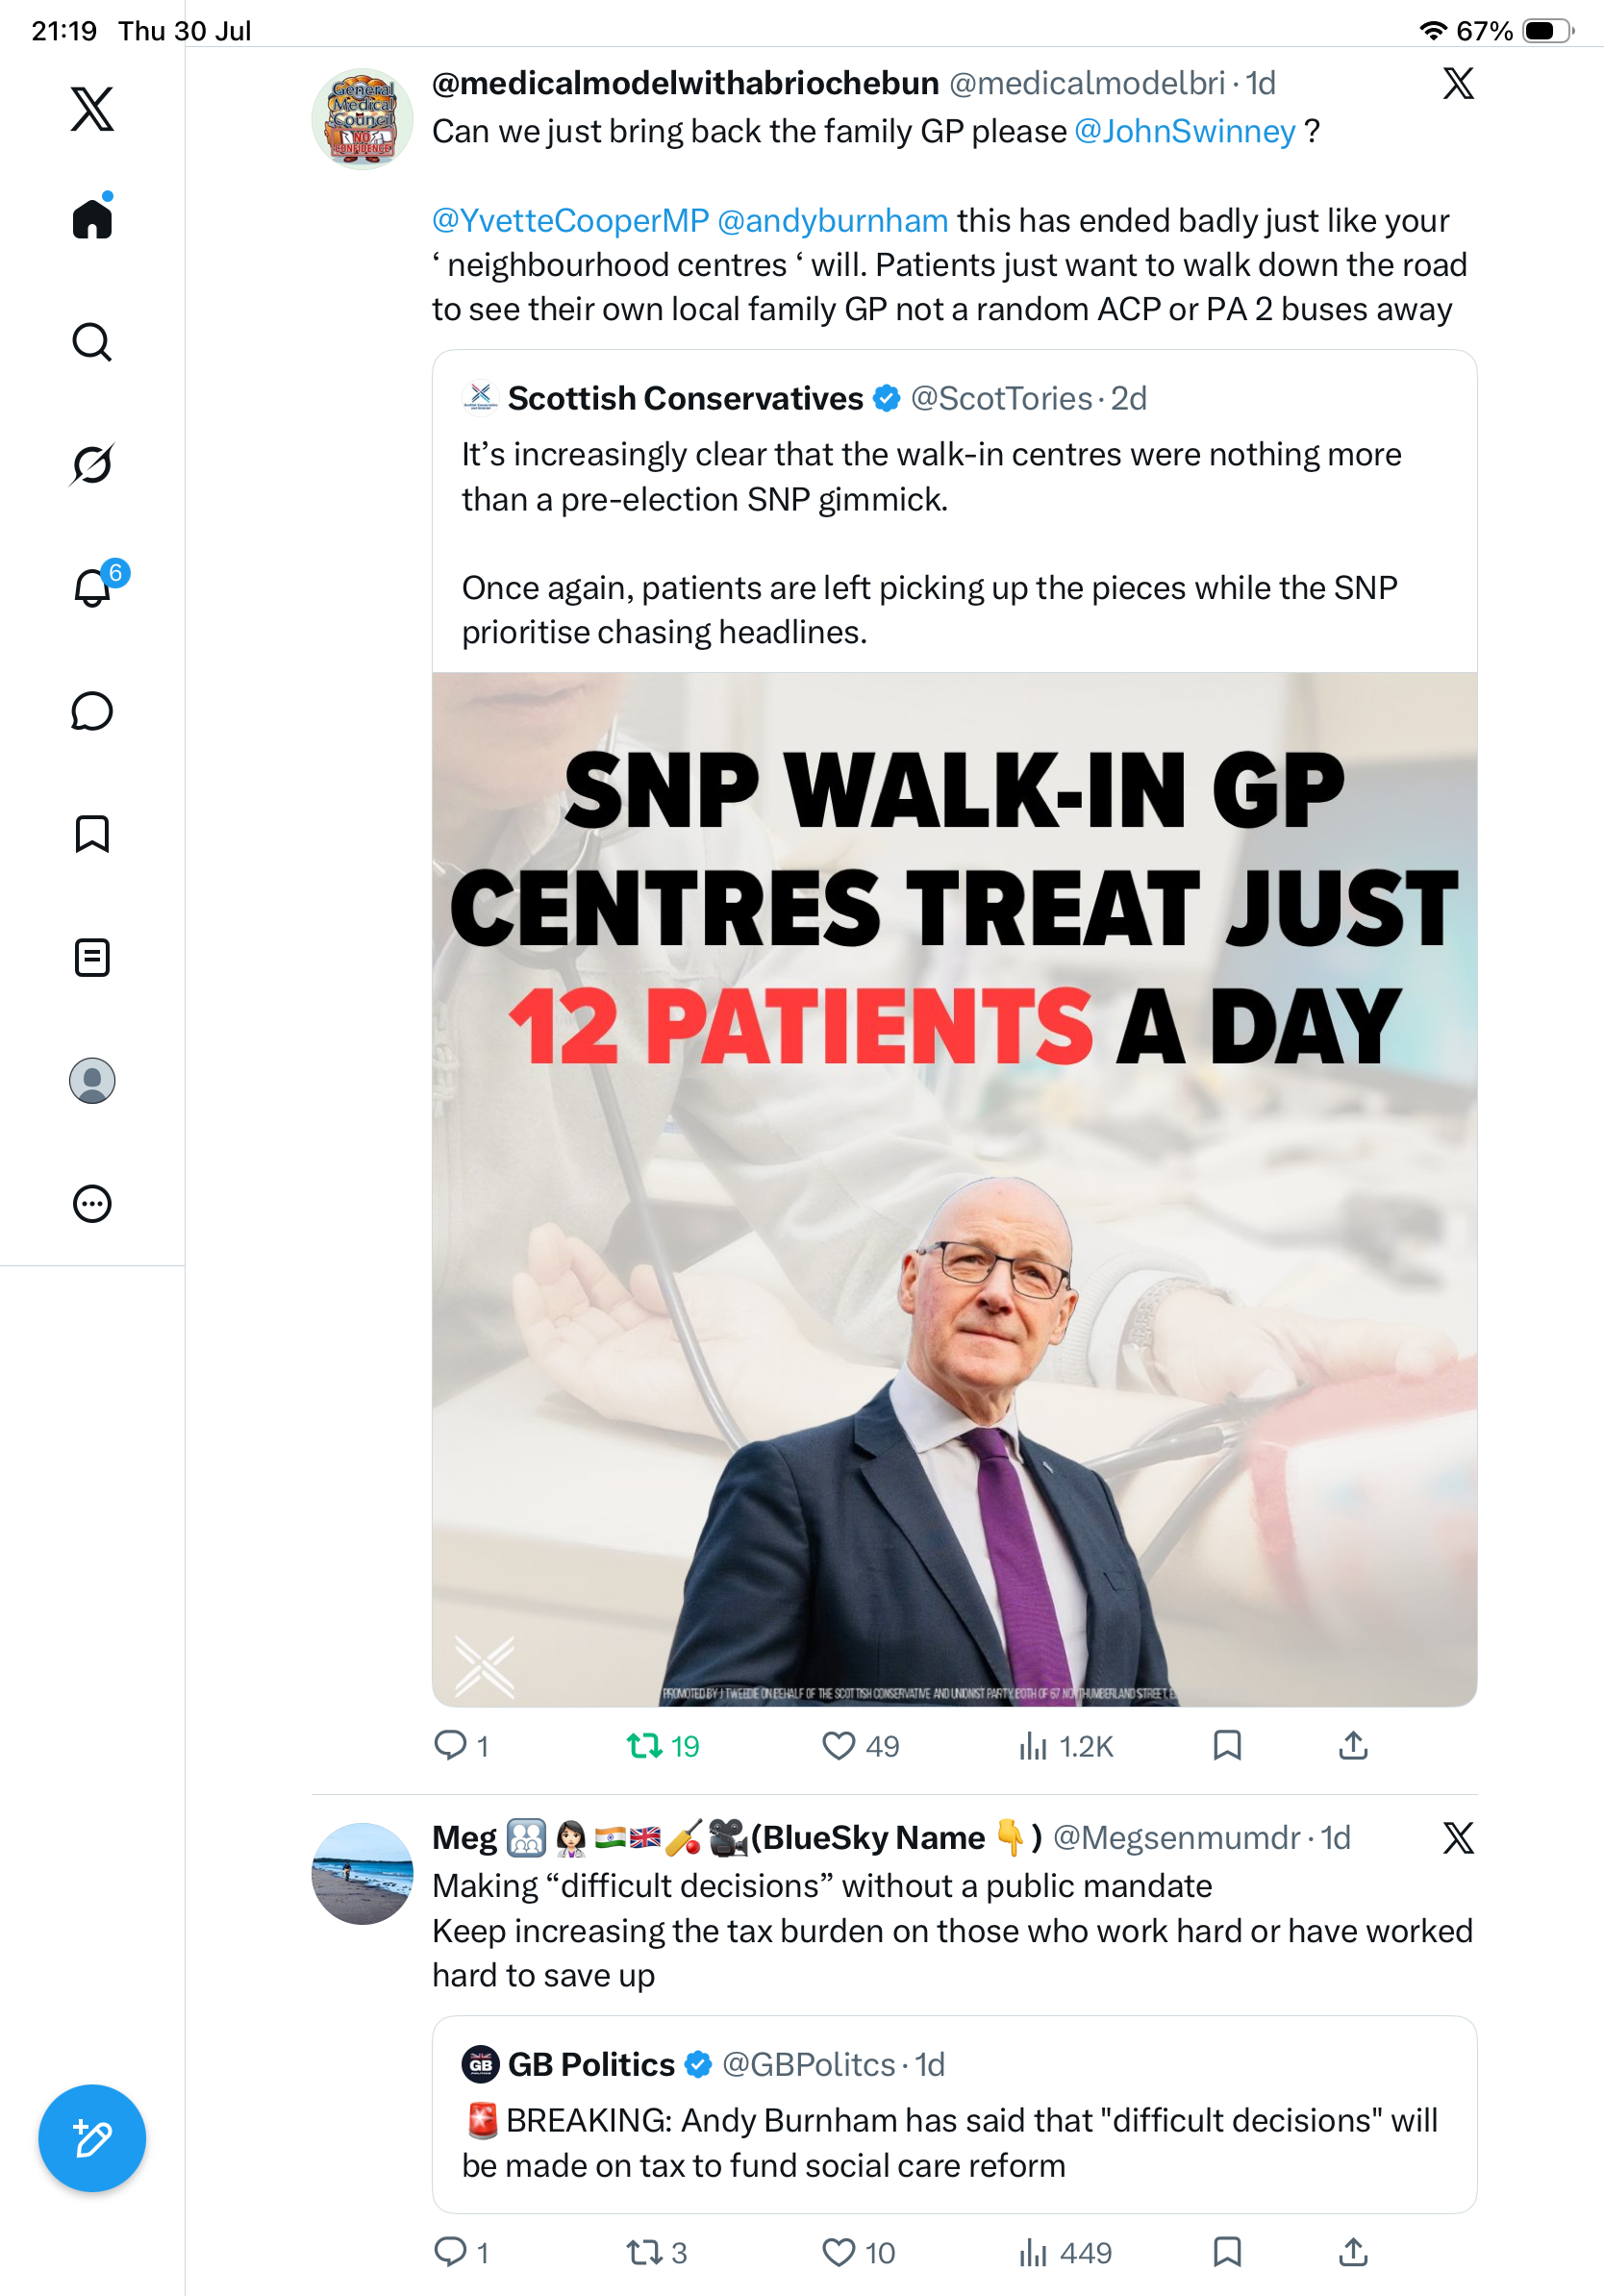Screen dimensions: 1604x2296
Task: Open the SNP walk-in GP centres image
Action: 954,1189
